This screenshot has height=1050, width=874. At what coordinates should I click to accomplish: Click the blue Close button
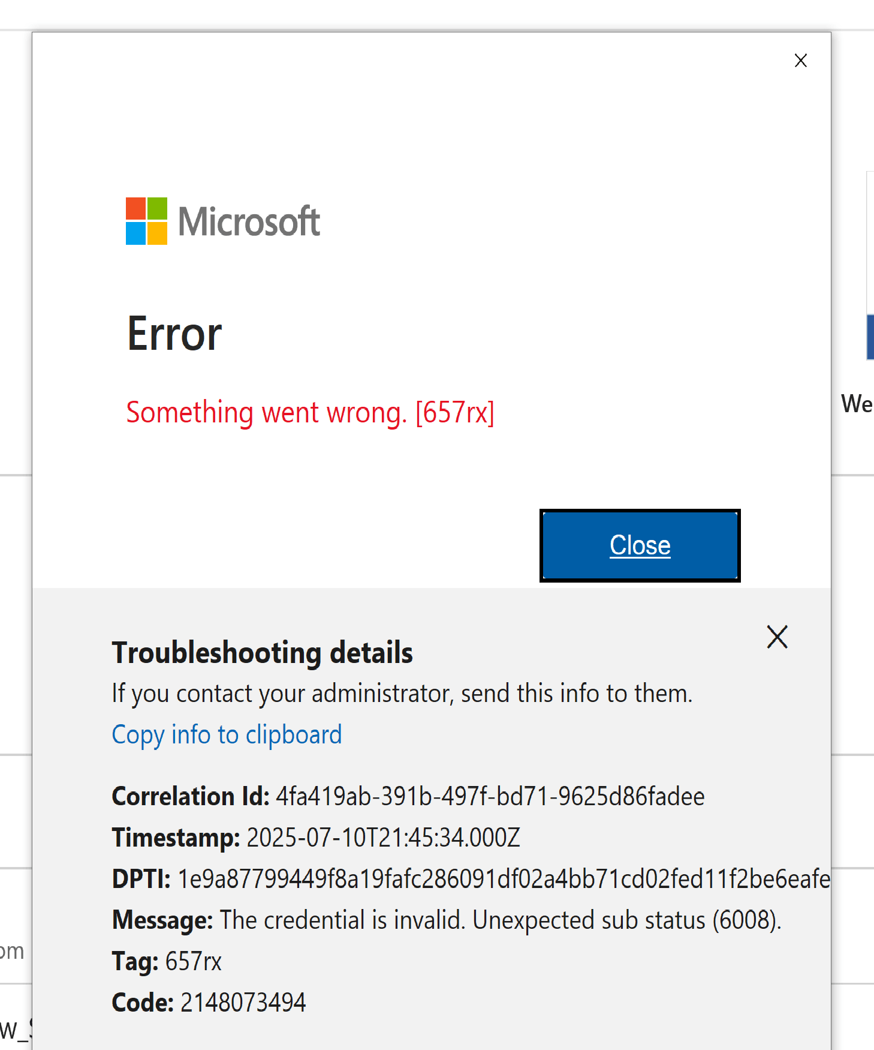pyautogui.click(x=640, y=545)
